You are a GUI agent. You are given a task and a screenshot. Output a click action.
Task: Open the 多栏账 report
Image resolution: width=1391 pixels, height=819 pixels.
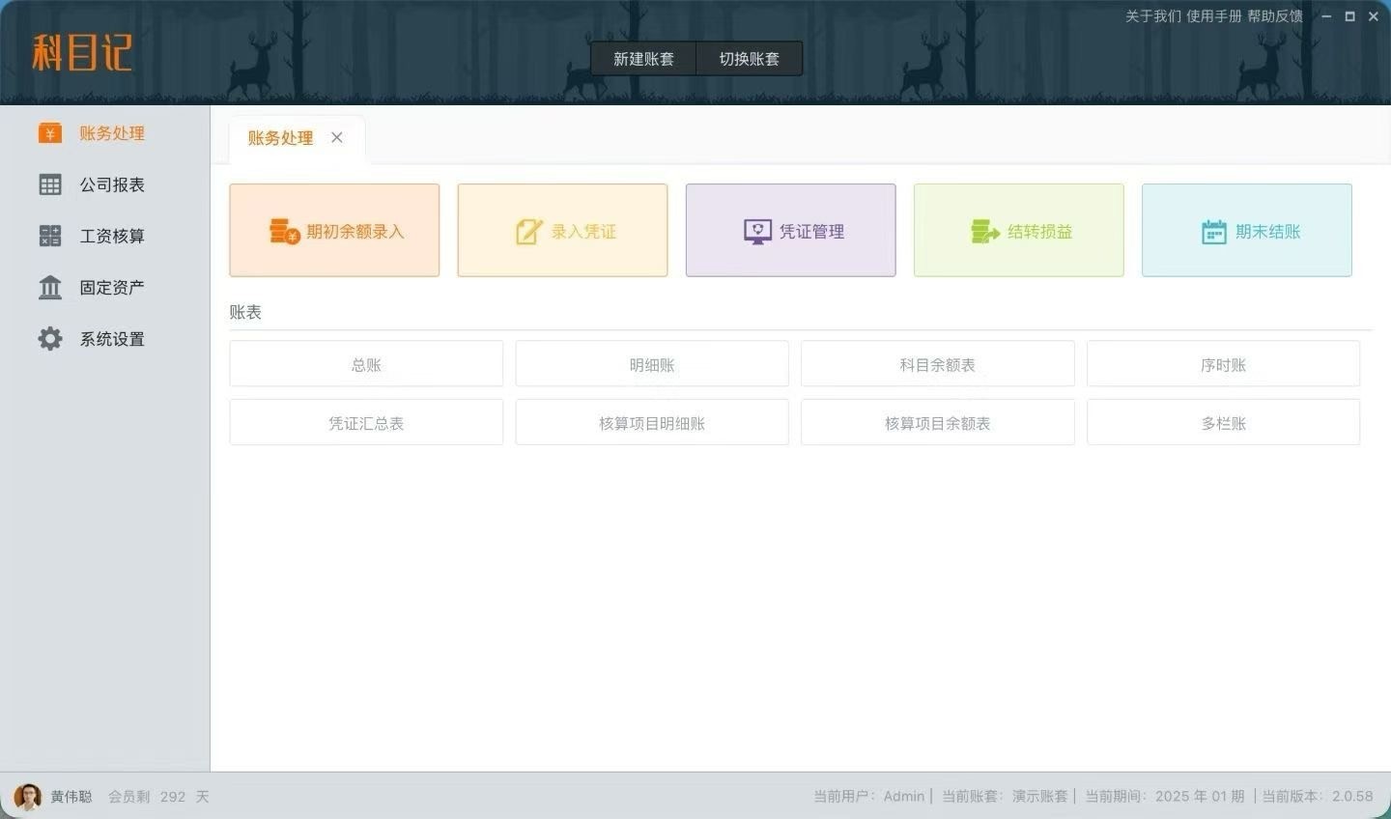coord(1223,423)
